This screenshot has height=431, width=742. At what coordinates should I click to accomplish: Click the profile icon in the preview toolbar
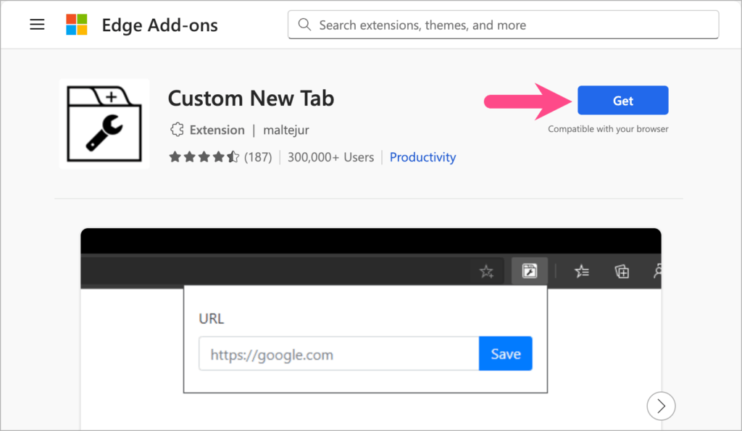tap(657, 270)
